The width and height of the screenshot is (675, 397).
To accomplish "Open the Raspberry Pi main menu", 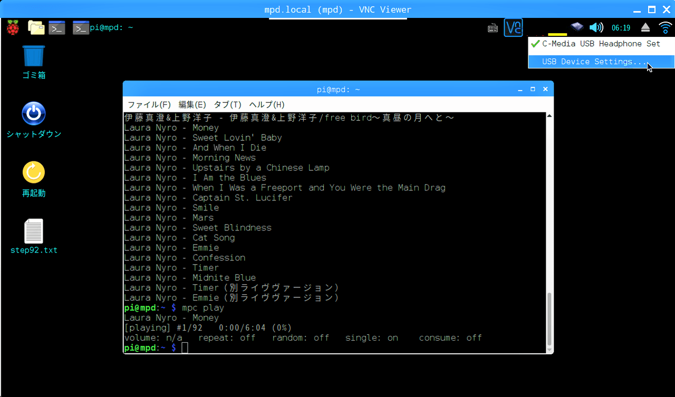I will pyautogui.click(x=13, y=27).
